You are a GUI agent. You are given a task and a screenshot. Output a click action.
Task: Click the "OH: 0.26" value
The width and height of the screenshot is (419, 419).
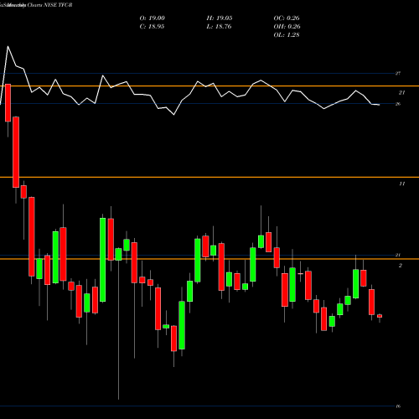(x=287, y=27)
